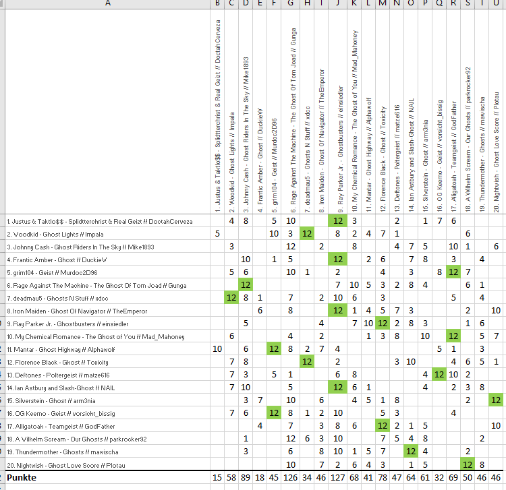The width and height of the screenshot is (506, 490).
Task: Select column M header
Action: (383, 3)
